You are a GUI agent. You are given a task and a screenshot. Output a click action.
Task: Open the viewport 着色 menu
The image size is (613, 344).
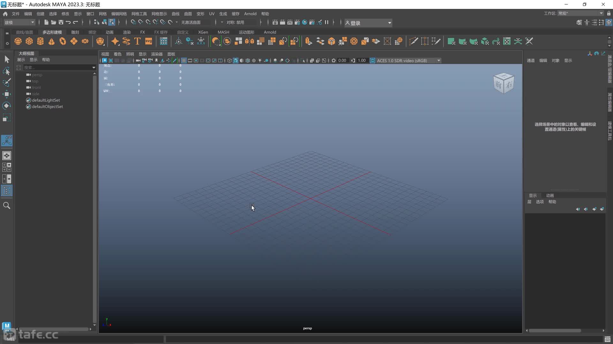pyautogui.click(x=117, y=54)
